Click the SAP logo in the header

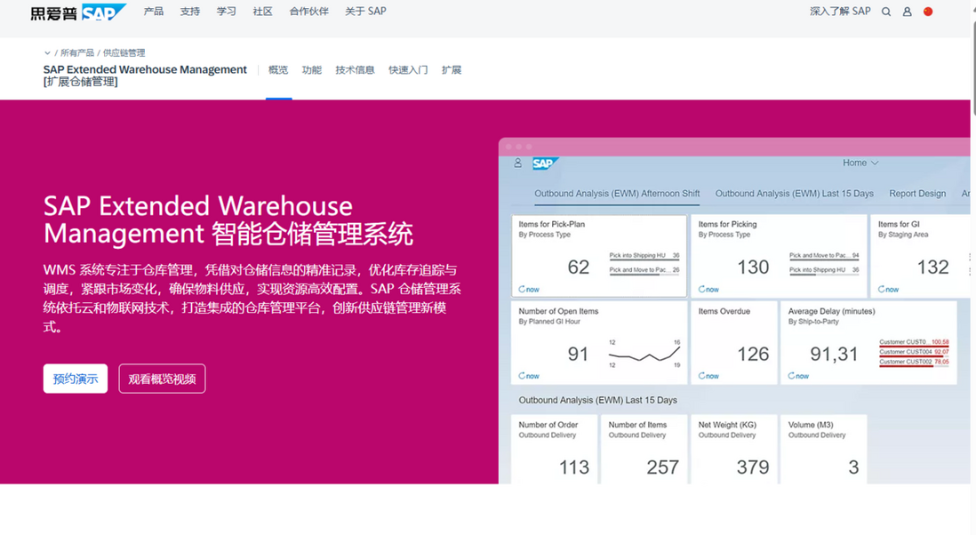click(x=78, y=12)
